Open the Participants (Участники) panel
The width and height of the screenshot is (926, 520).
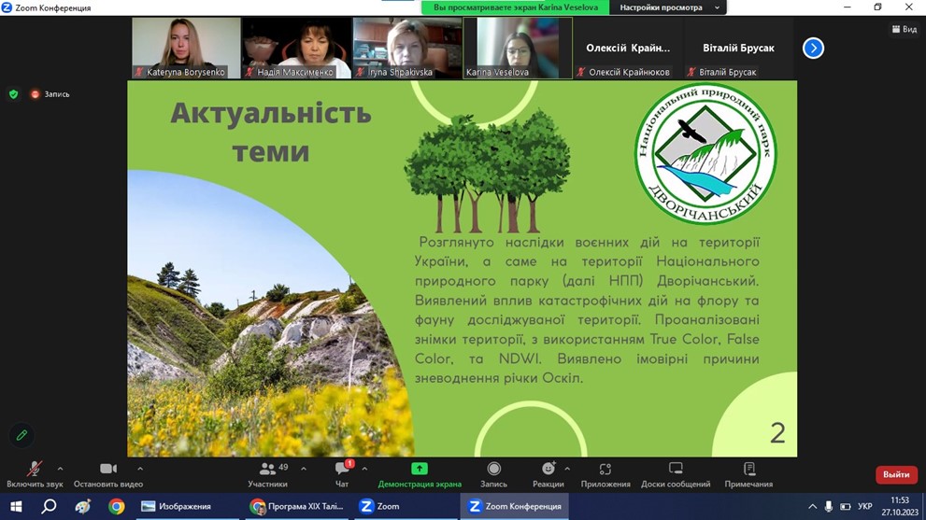coord(268,473)
